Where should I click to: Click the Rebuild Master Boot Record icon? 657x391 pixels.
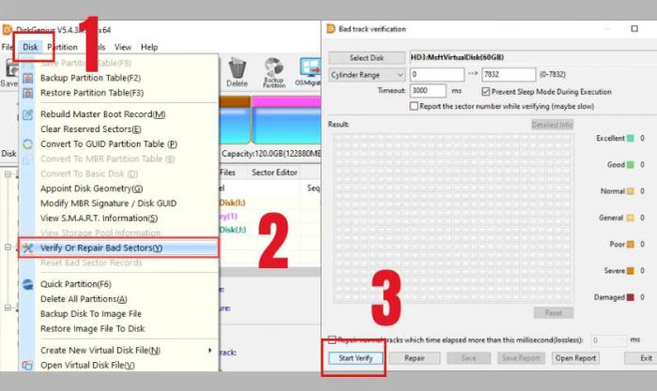click(x=27, y=114)
